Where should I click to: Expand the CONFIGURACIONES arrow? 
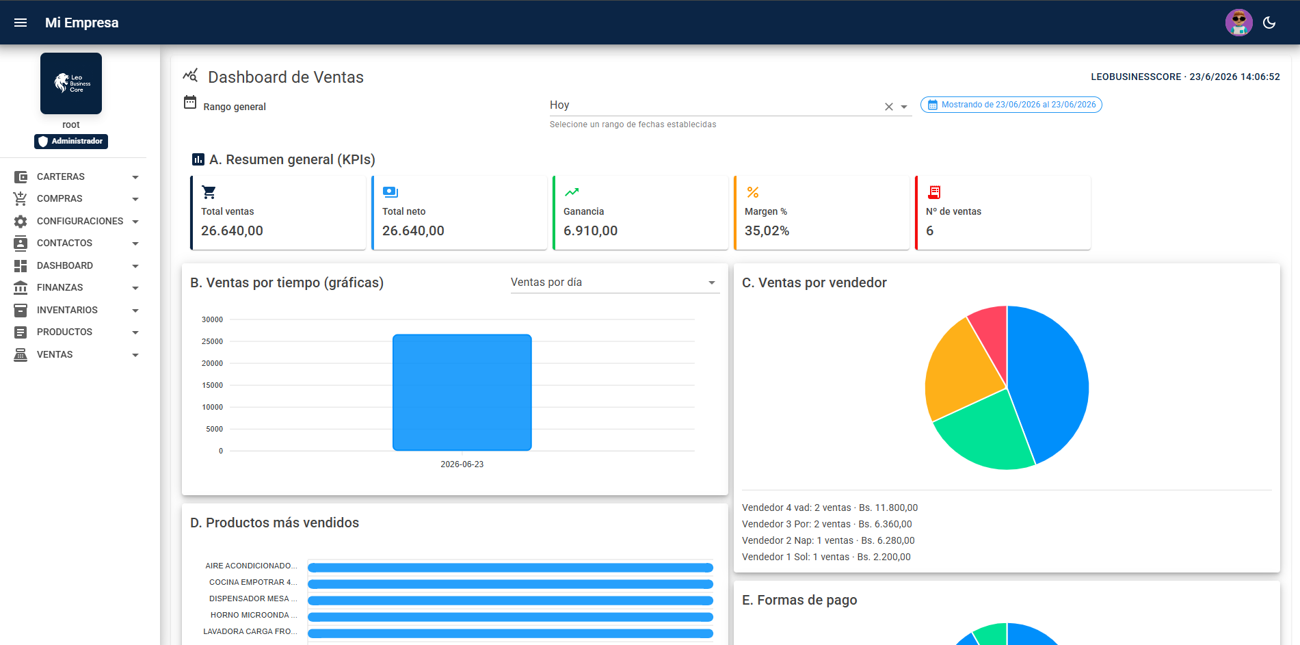(135, 222)
